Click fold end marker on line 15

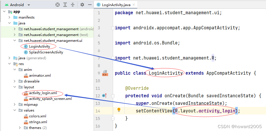pyautogui.click(x=113, y=118)
